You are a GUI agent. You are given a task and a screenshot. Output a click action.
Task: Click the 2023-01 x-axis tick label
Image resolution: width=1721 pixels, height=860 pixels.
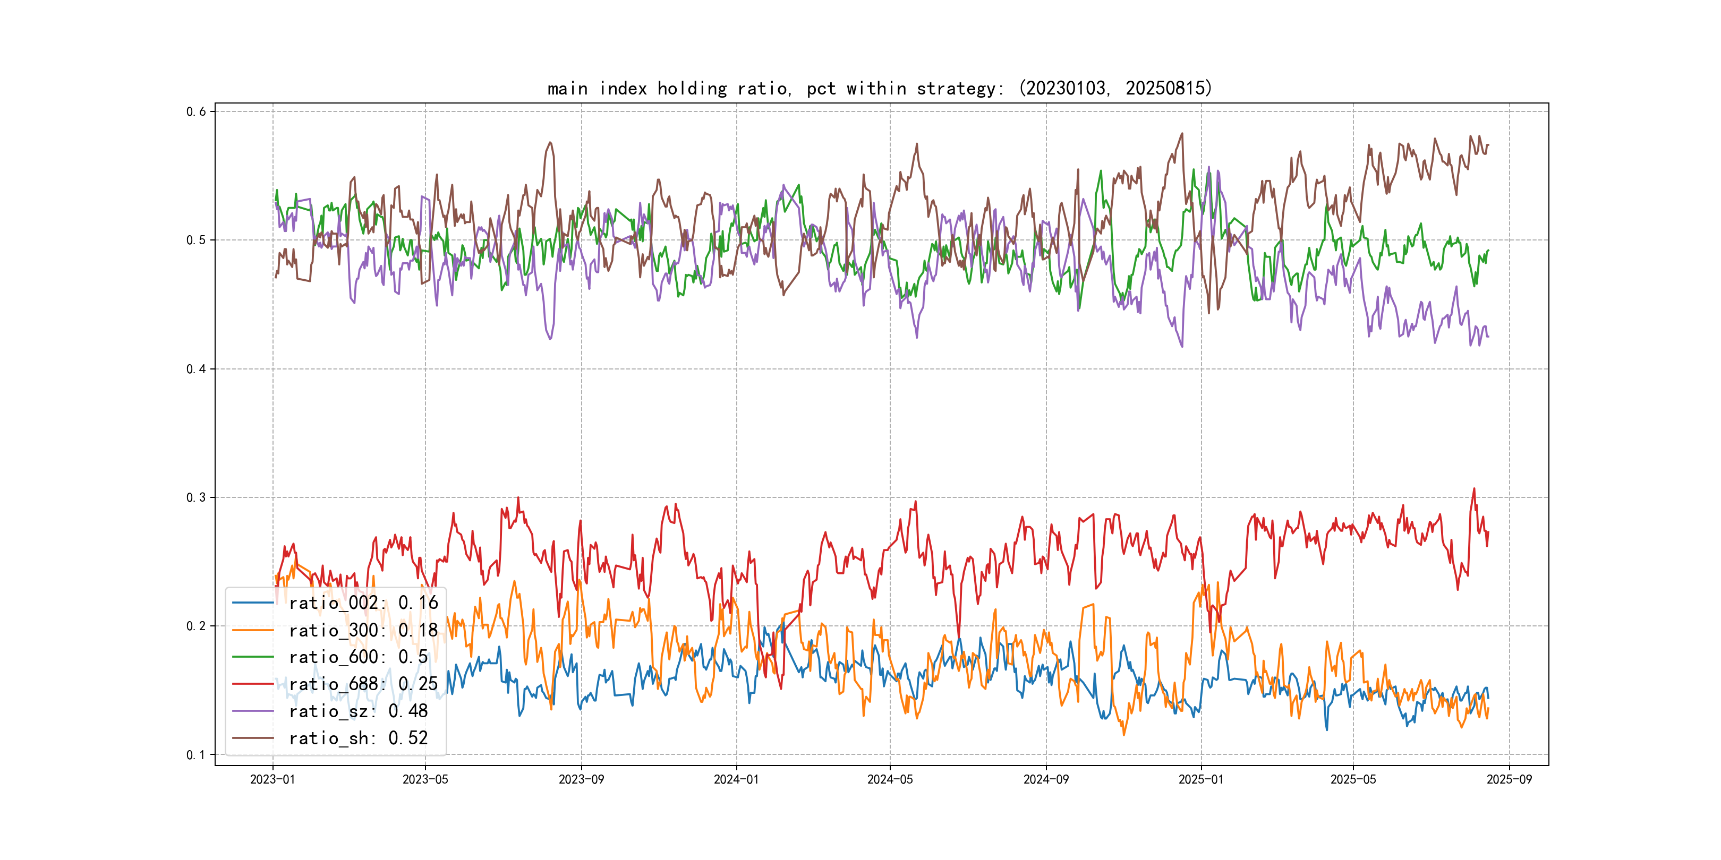(272, 779)
